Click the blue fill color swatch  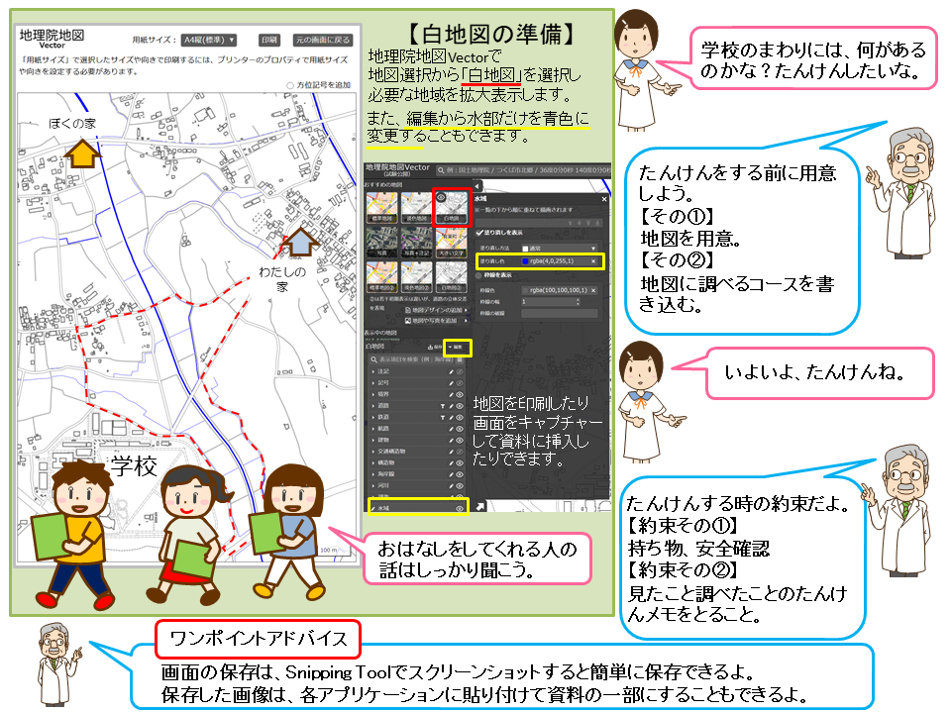click(525, 261)
